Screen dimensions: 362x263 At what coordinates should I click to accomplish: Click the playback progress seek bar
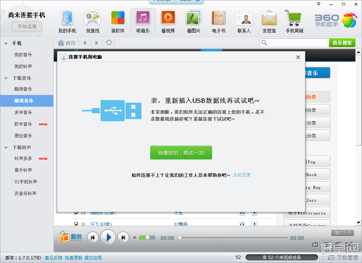(233, 238)
